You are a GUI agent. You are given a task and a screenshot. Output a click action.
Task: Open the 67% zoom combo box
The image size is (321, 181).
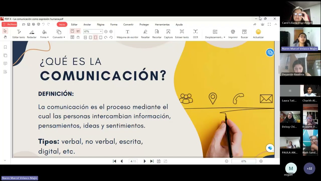(93, 31)
